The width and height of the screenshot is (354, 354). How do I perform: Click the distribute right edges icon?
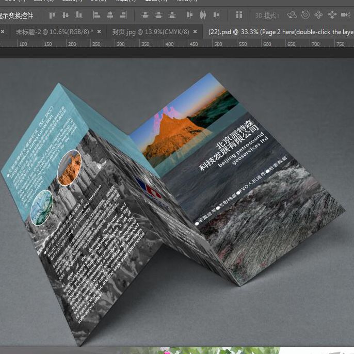pyautogui.click(x=217, y=15)
